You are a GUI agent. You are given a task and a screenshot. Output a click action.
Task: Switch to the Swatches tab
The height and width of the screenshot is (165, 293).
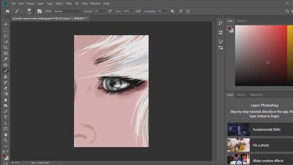point(242,21)
